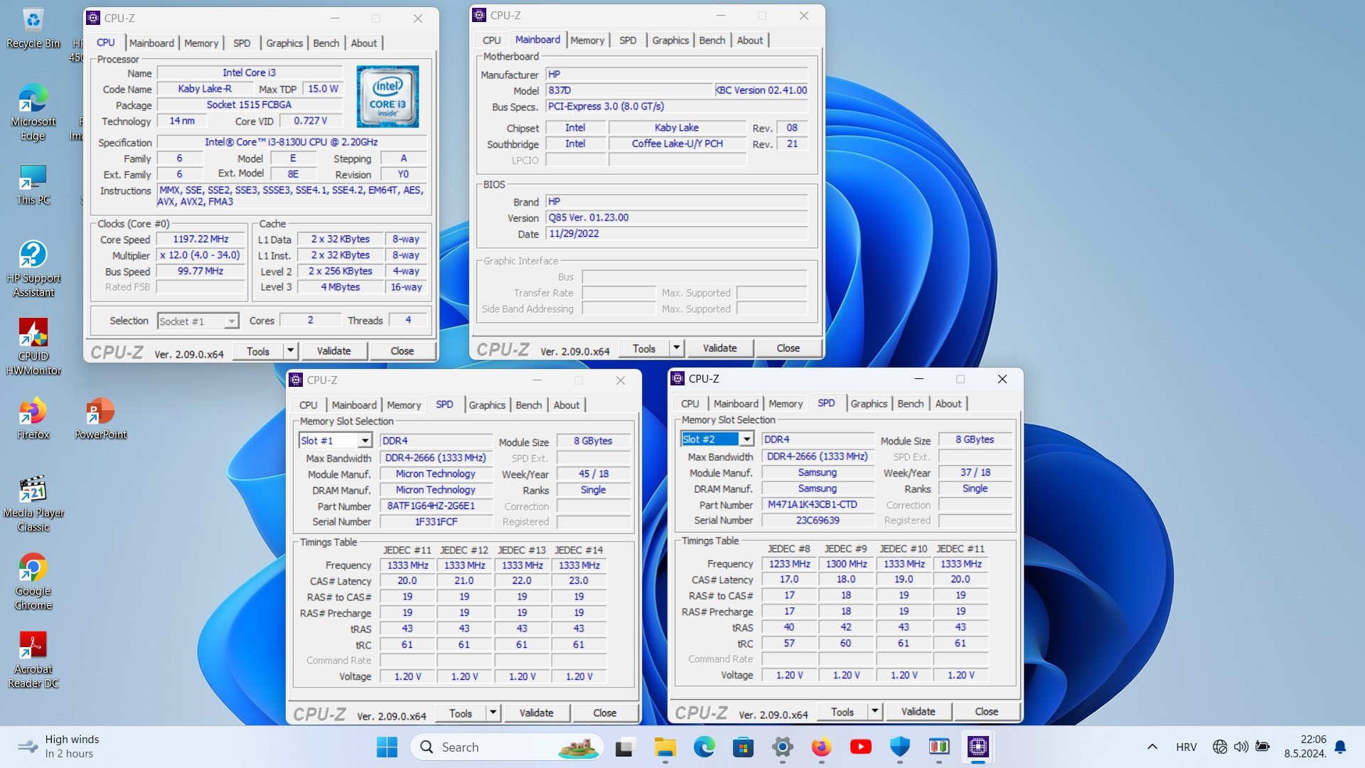This screenshot has width=1365, height=768.
Task: Click Tools button in the Slot #1 SPD window
Action: [460, 713]
